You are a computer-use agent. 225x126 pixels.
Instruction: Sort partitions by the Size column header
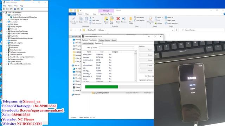click(x=102, y=52)
